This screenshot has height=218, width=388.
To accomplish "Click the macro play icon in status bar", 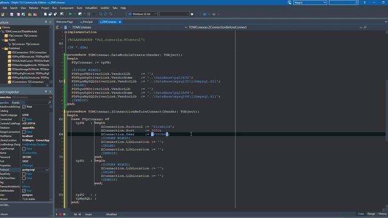I will point(56,214).
